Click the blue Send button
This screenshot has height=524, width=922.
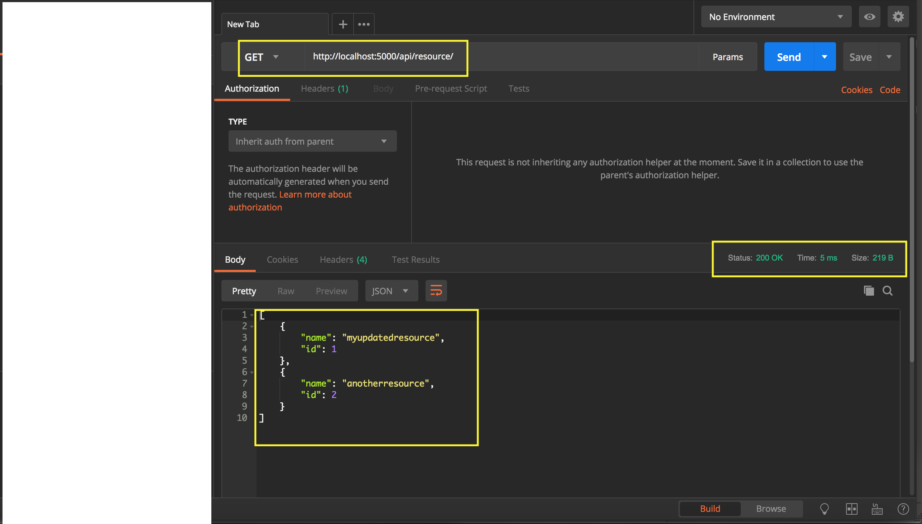point(789,57)
